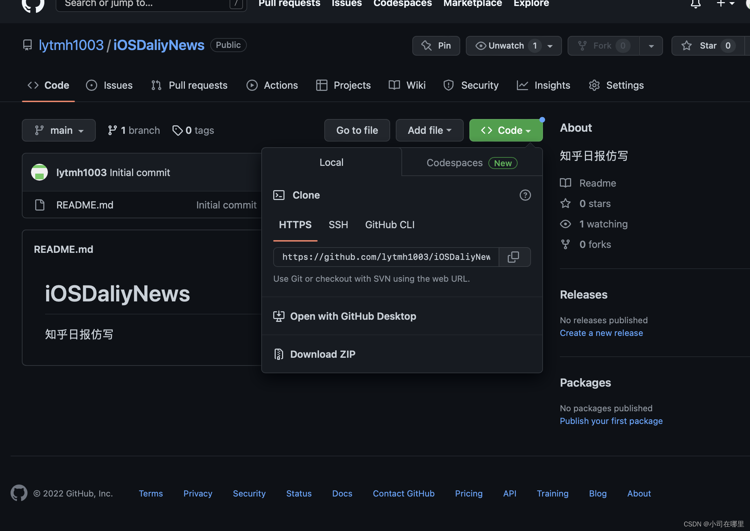Expand the Unwatch options dropdown arrow

click(550, 46)
